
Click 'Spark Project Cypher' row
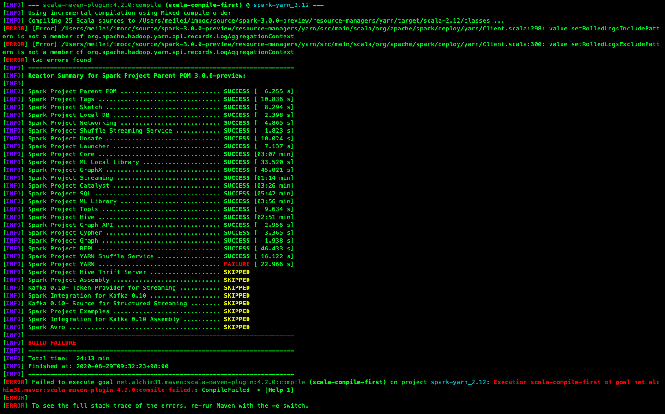148,233
